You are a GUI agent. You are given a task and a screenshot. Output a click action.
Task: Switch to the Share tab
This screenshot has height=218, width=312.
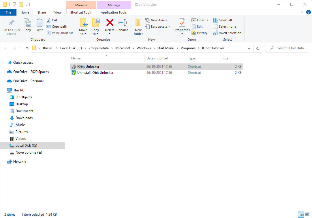tap(42, 12)
